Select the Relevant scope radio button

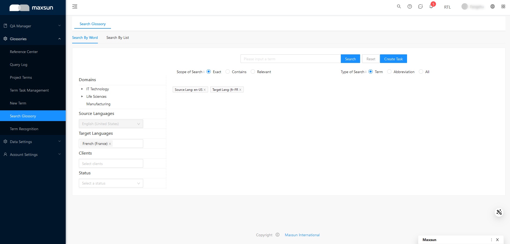(x=253, y=72)
